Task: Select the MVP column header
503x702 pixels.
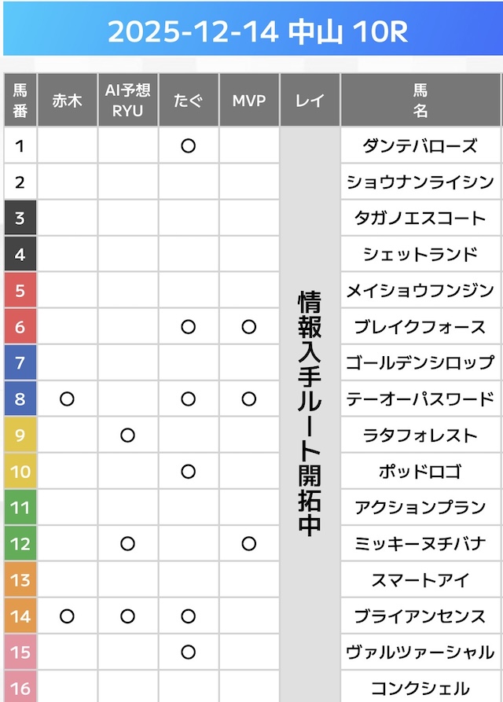Action: [x=249, y=101]
